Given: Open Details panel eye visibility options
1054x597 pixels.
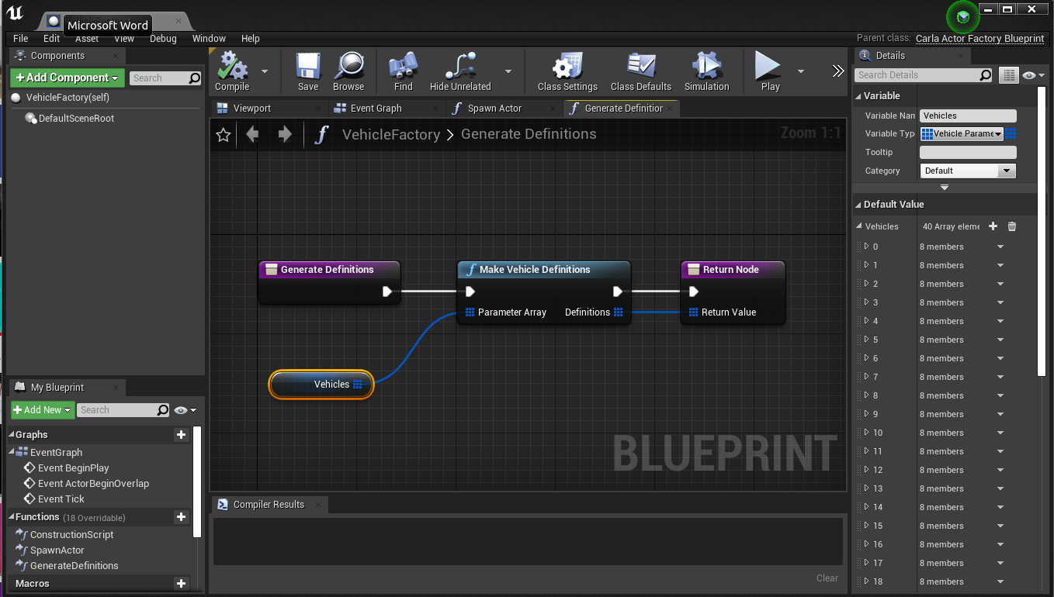Looking at the screenshot, I should point(1032,75).
